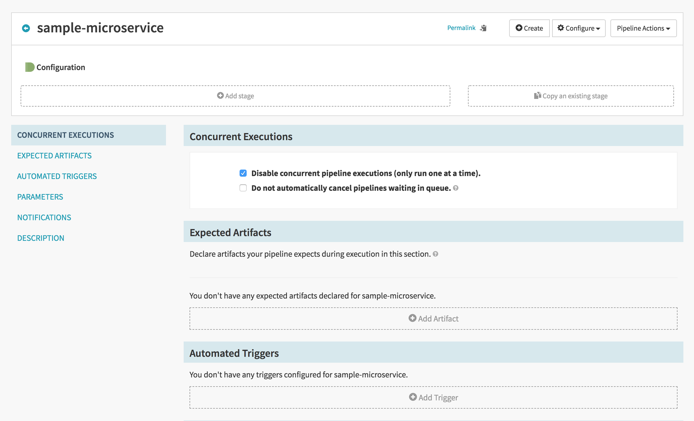Expand the Pipeline Actions dropdown
This screenshot has height=421, width=694.
coord(643,28)
